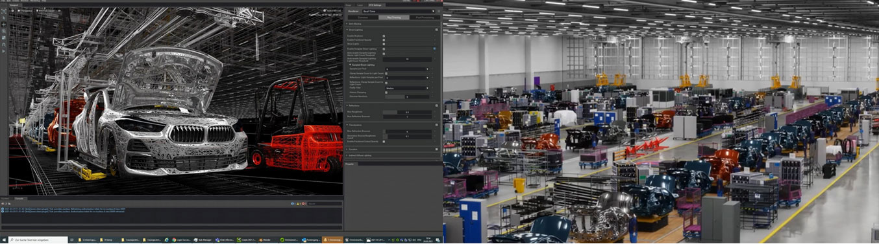Image resolution: width=879 pixels, height=244 pixels.
Task: Open the Post Processing settings tab
Action: 425,17
